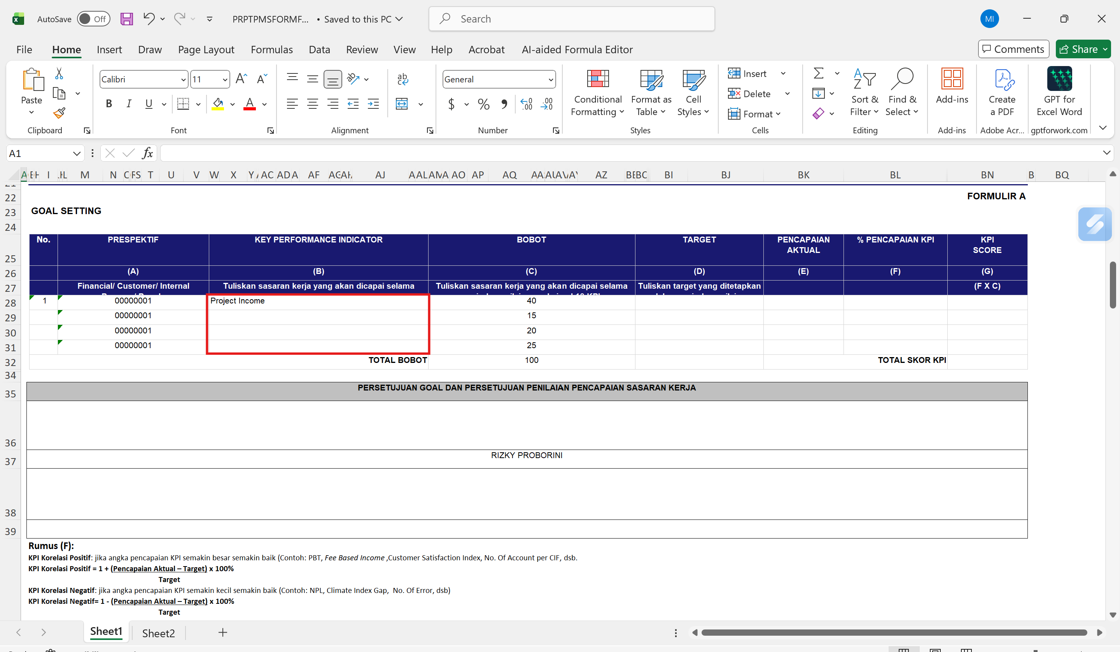Apply the yellow fill color swatch
Screen dimensions: 1120x652
click(218, 104)
